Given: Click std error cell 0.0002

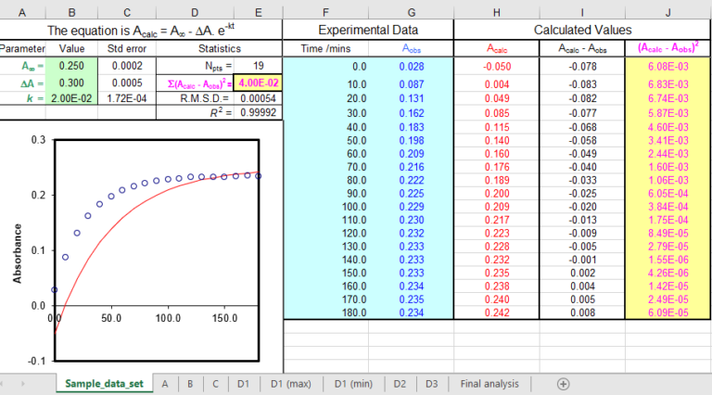Looking at the screenshot, I should 127,66.
